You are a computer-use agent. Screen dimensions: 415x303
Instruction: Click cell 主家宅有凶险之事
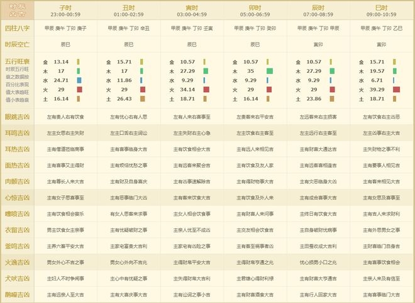[192, 246]
